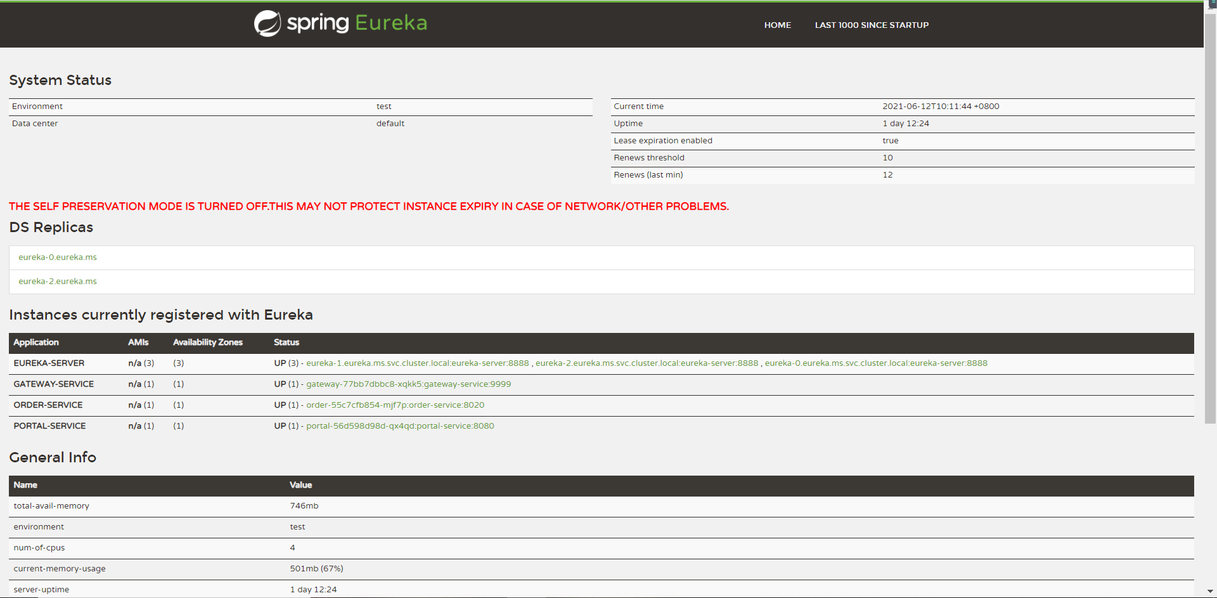
Task: Select the server-uptime row name
Action: pos(41,590)
